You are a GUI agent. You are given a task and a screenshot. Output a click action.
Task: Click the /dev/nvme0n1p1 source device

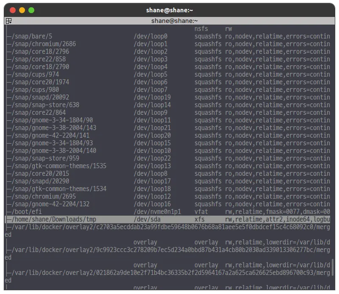157,212
